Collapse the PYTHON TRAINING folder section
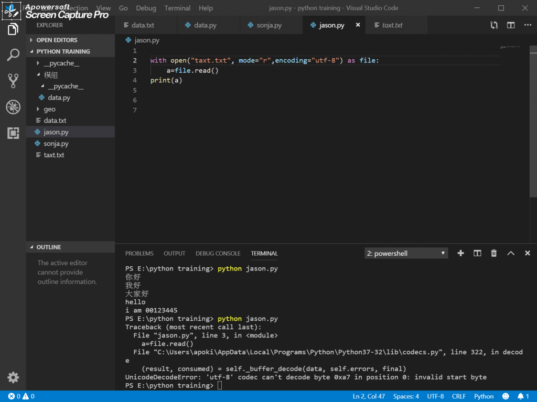Screen dimensions: 537x402 pyautogui.click(x=71, y=51)
